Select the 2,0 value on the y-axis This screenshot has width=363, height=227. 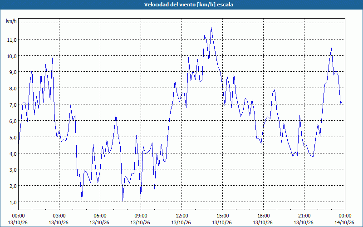(x=13, y=186)
